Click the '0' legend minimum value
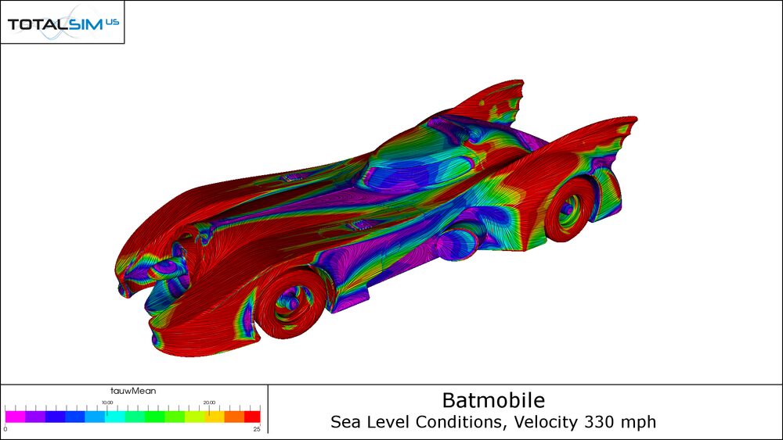Screen dimensions: 783x440 5,429
